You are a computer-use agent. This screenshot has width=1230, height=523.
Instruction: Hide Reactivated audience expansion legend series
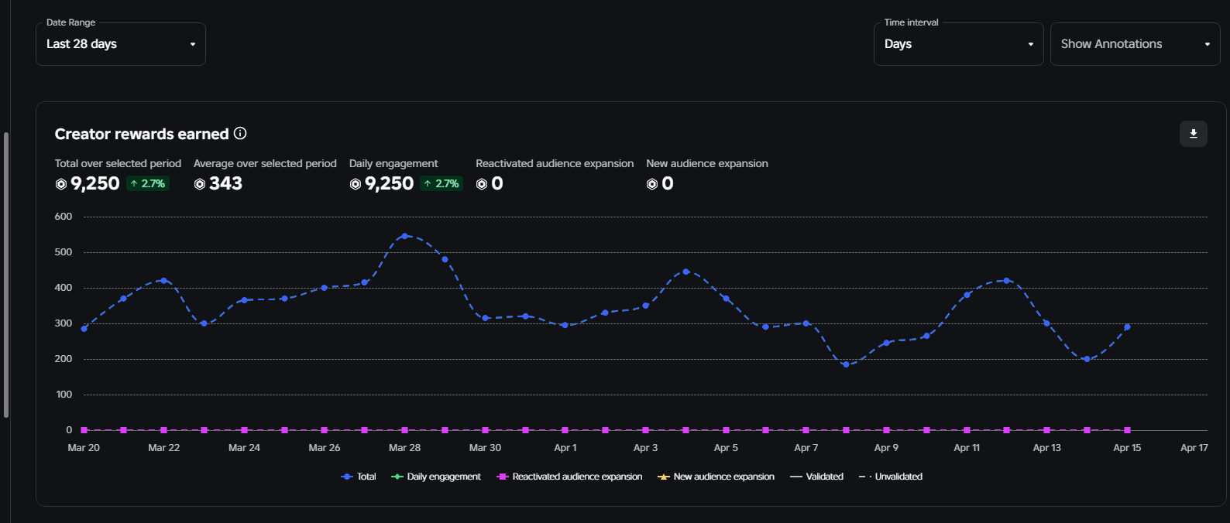tap(569, 477)
